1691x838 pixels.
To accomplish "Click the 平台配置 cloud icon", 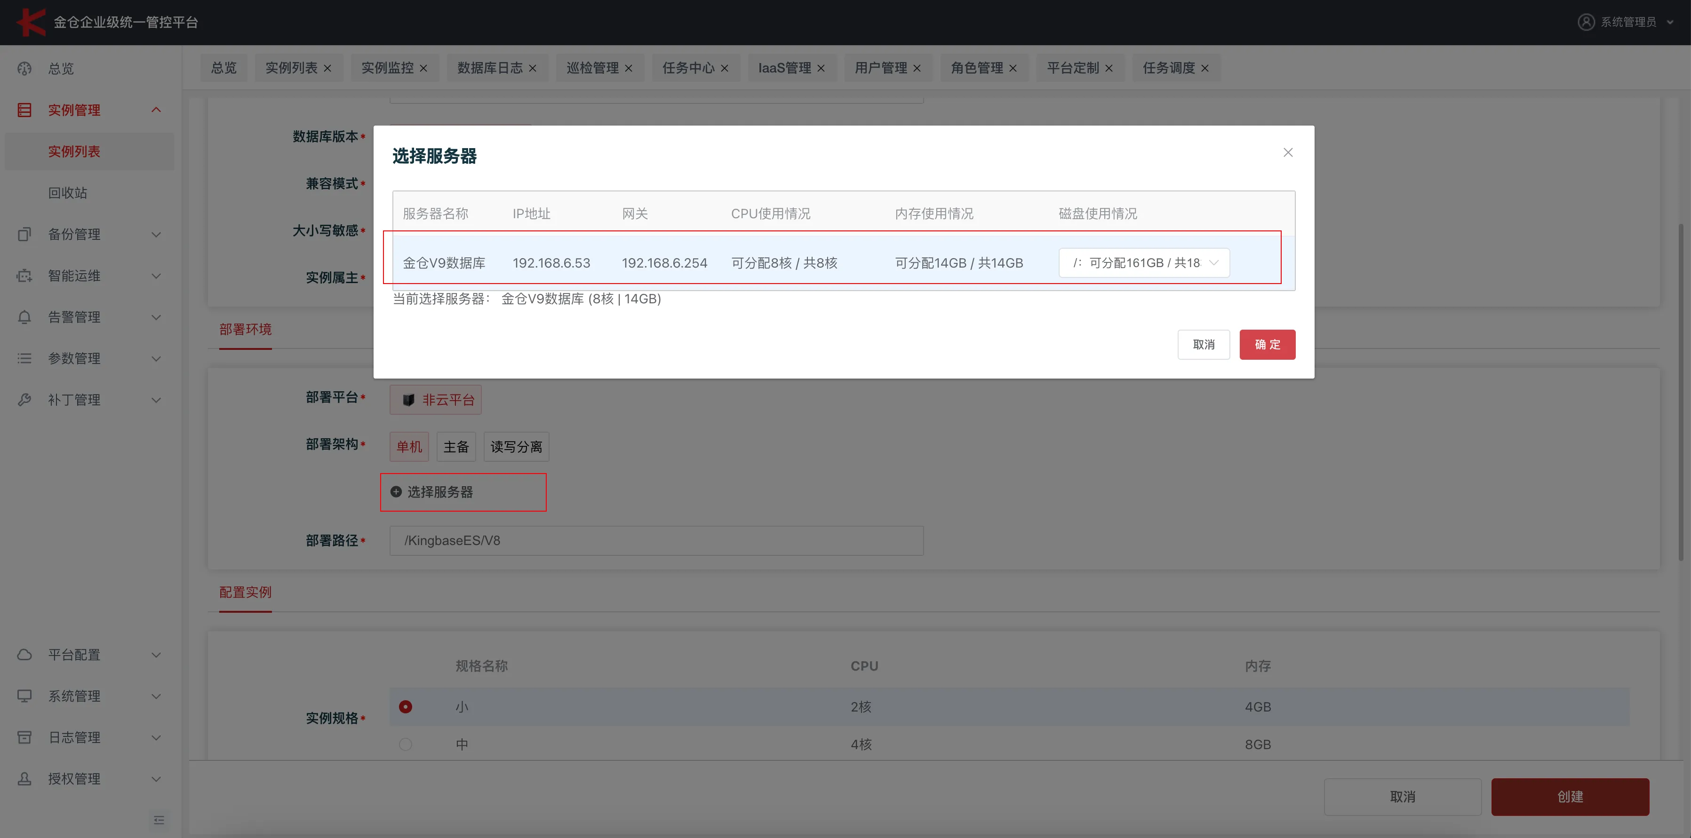I will tap(24, 654).
